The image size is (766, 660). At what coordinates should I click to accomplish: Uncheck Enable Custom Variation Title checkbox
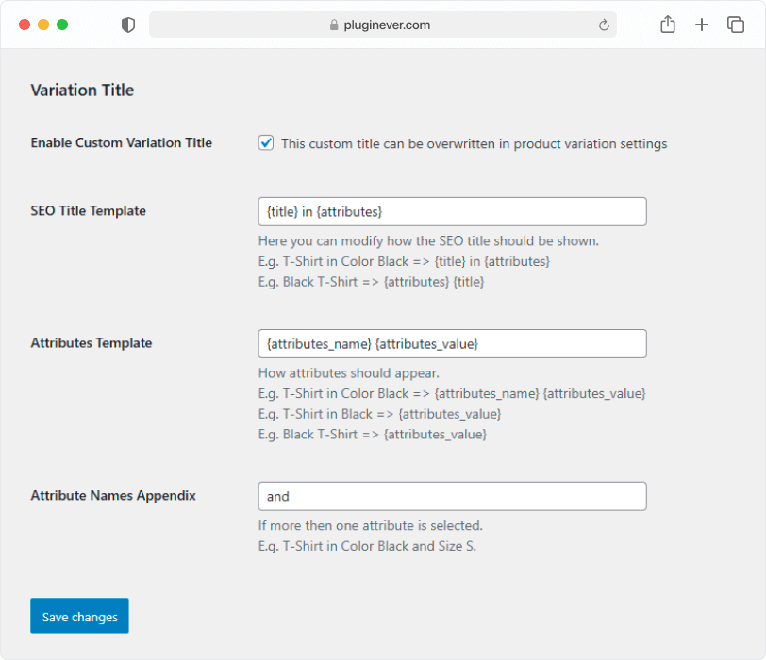pos(266,143)
